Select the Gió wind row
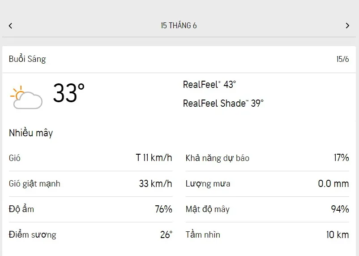Screen dimensions: 359x256 coord(90,158)
